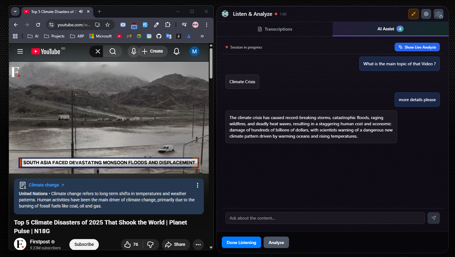Click the Show Live Analysis button
The image size is (455, 257).
(417, 47)
